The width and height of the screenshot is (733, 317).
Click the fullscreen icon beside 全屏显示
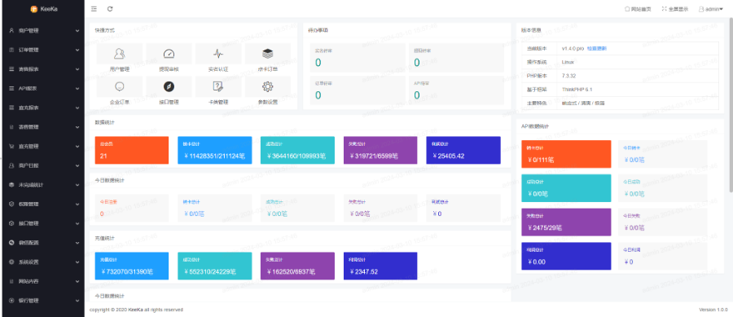click(665, 9)
